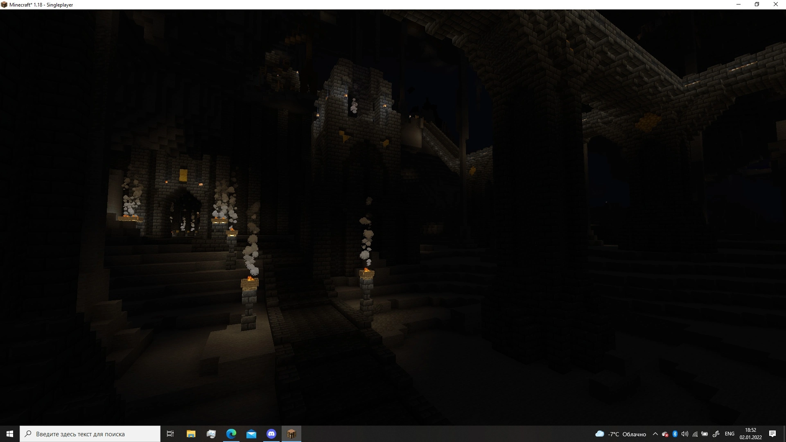Open Task View on taskbar
Viewport: 786px width, 442px height.
point(170,434)
